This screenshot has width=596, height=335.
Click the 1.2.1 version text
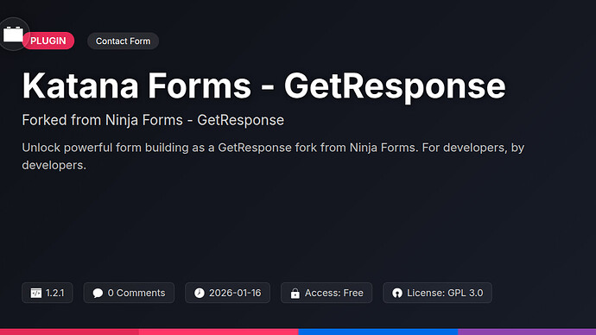click(x=54, y=293)
